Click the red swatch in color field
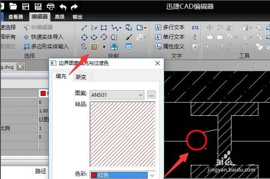270x179 pixels. point(94,175)
